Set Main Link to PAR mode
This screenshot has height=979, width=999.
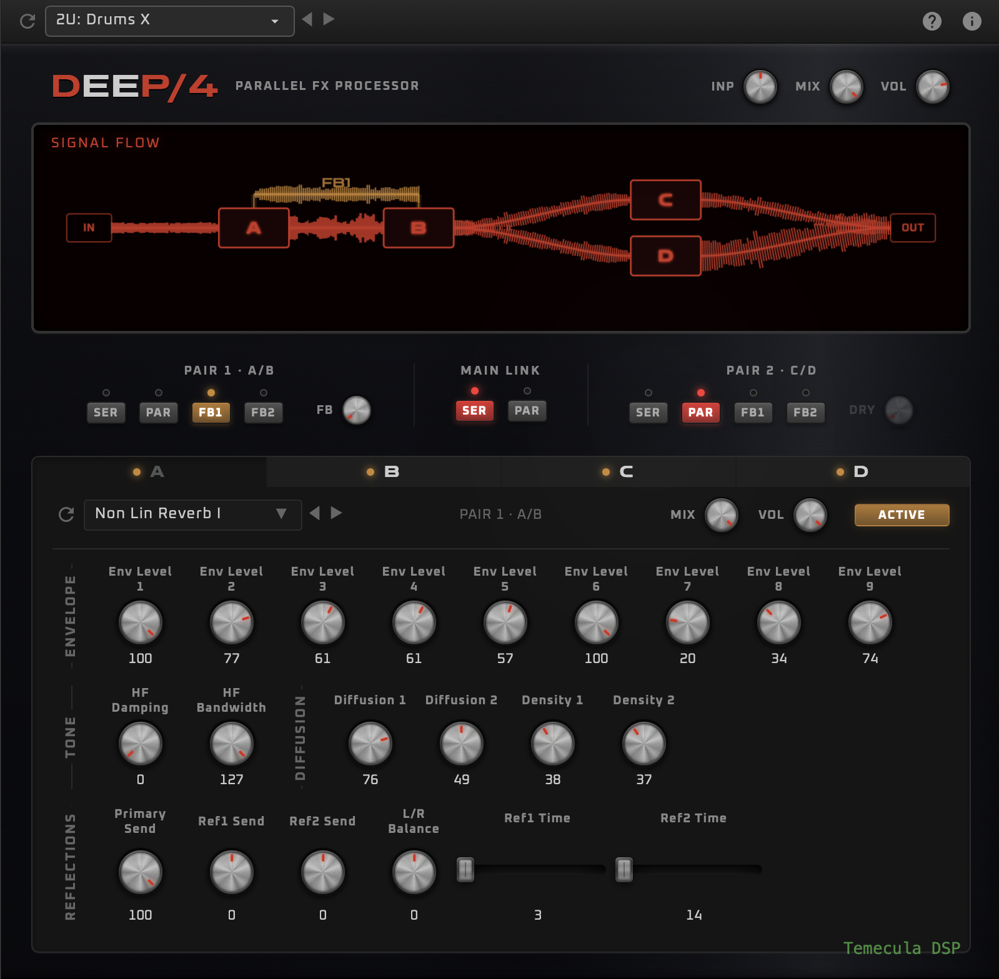tap(527, 411)
